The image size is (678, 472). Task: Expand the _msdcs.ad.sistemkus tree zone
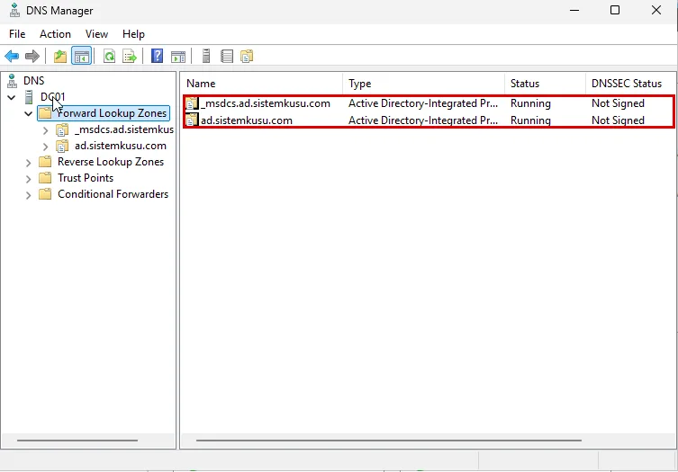(45, 130)
